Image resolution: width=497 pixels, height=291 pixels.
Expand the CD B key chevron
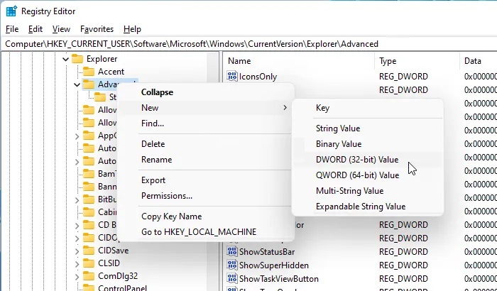[x=77, y=226]
